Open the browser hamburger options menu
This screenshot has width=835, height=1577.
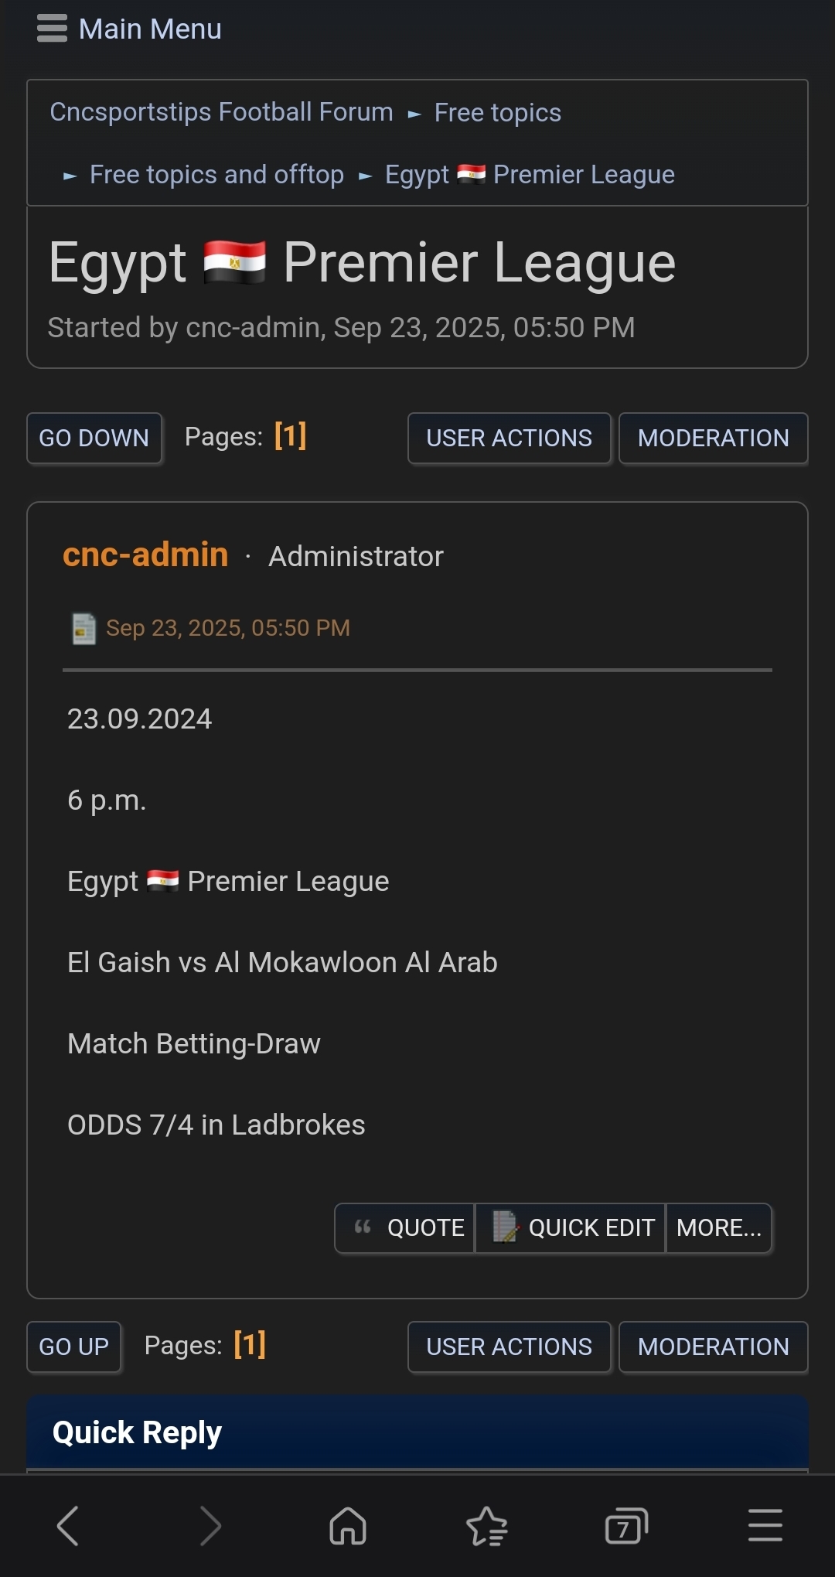click(765, 1526)
